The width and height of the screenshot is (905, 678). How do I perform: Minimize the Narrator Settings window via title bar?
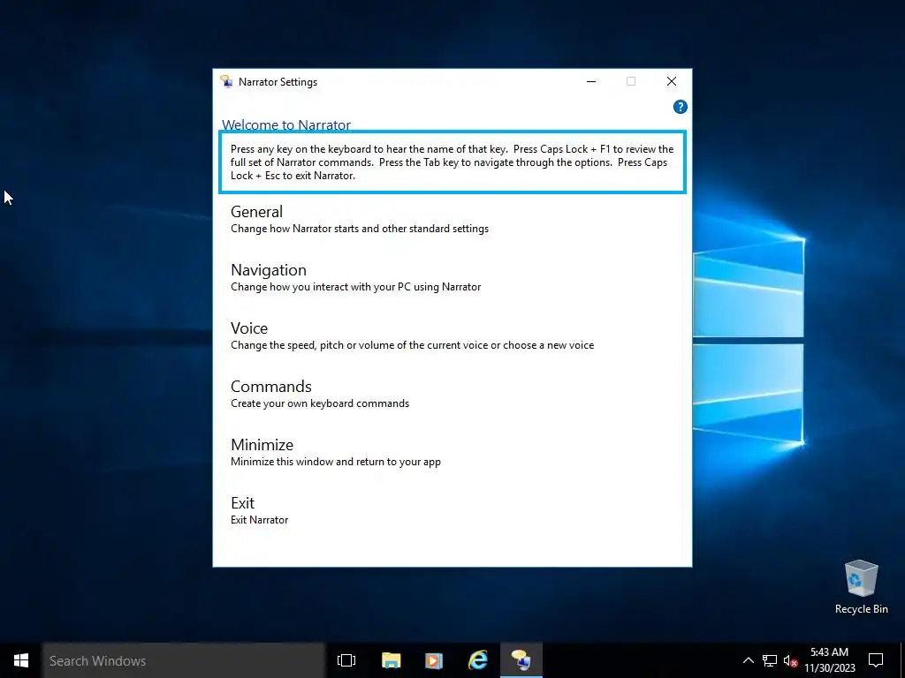tap(591, 81)
